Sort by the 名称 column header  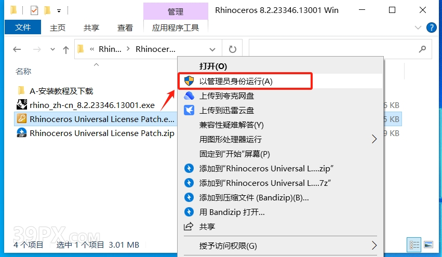click(x=23, y=72)
